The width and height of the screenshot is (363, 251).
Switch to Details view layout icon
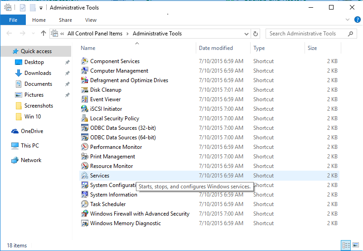[346, 245]
